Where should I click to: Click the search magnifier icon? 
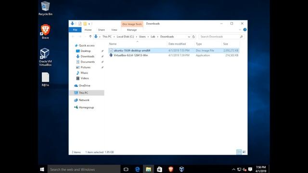pos(242,37)
